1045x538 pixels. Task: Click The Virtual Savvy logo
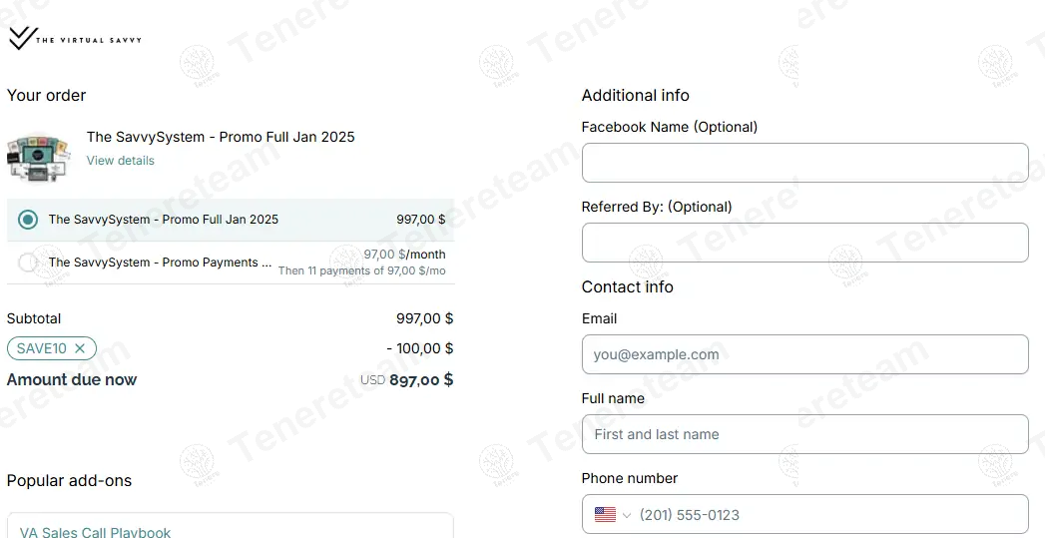pyautogui.click(x=75, y=39)
